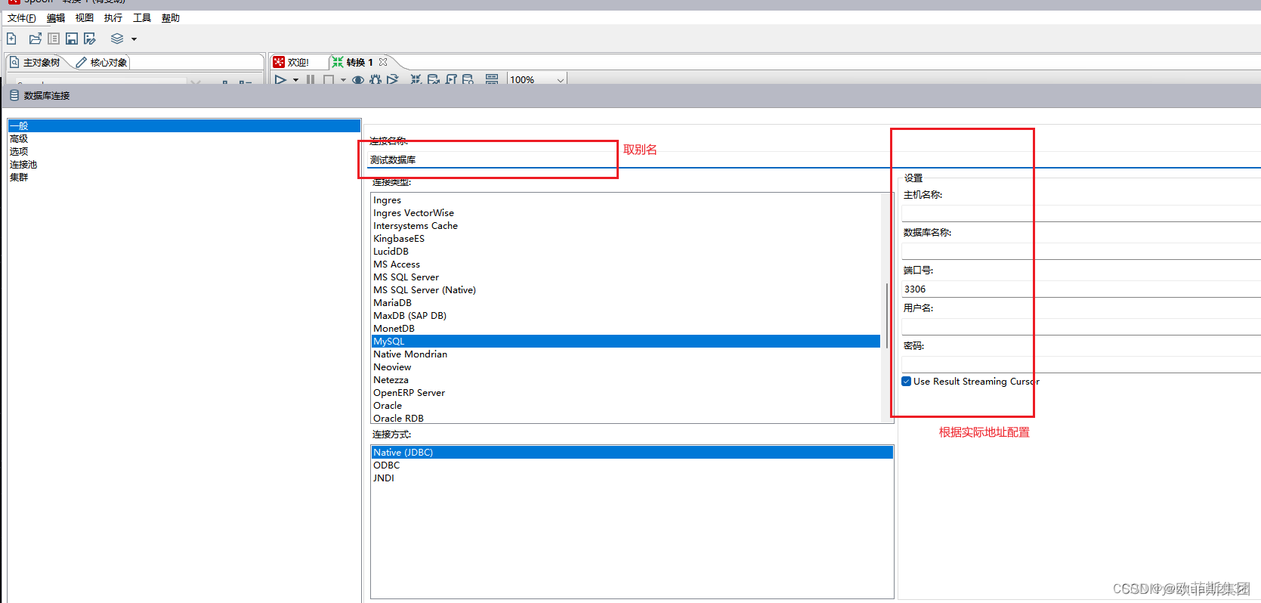Screen dimensions: 1261x603
Task: Open the explore repository icon
Action: (x=54, y=39)
